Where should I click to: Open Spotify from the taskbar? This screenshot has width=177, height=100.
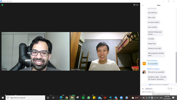pyautogui.click(x=83, y=98)
